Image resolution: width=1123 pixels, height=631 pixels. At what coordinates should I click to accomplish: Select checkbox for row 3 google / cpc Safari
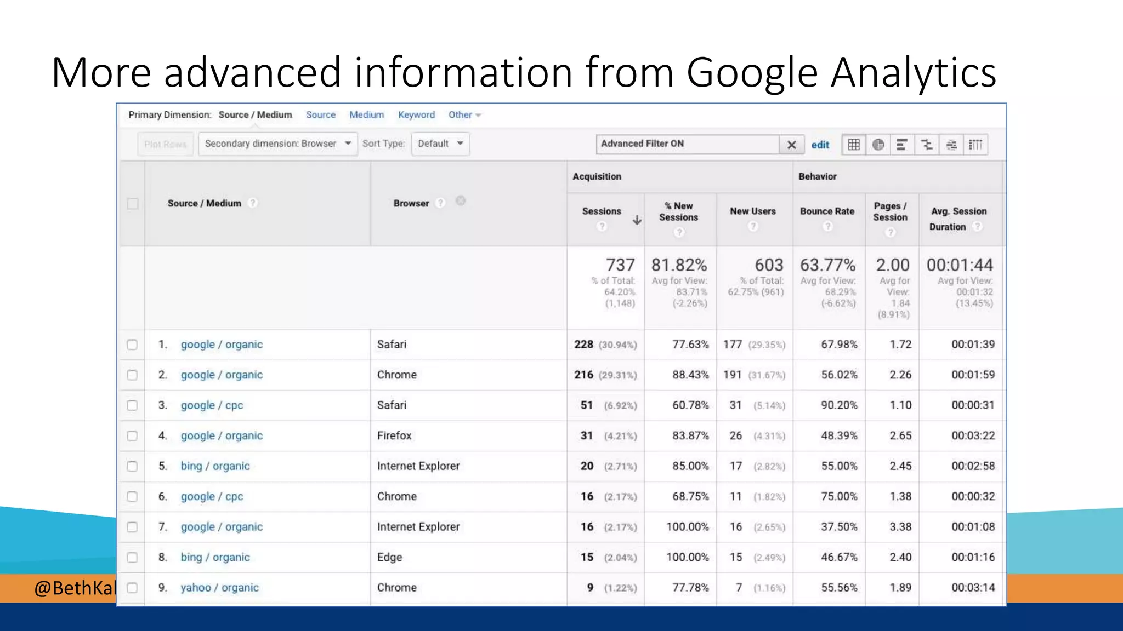point(132,405)
